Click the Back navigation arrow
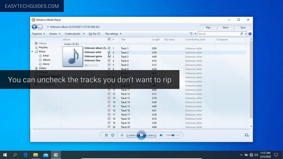 pos(34,27)
